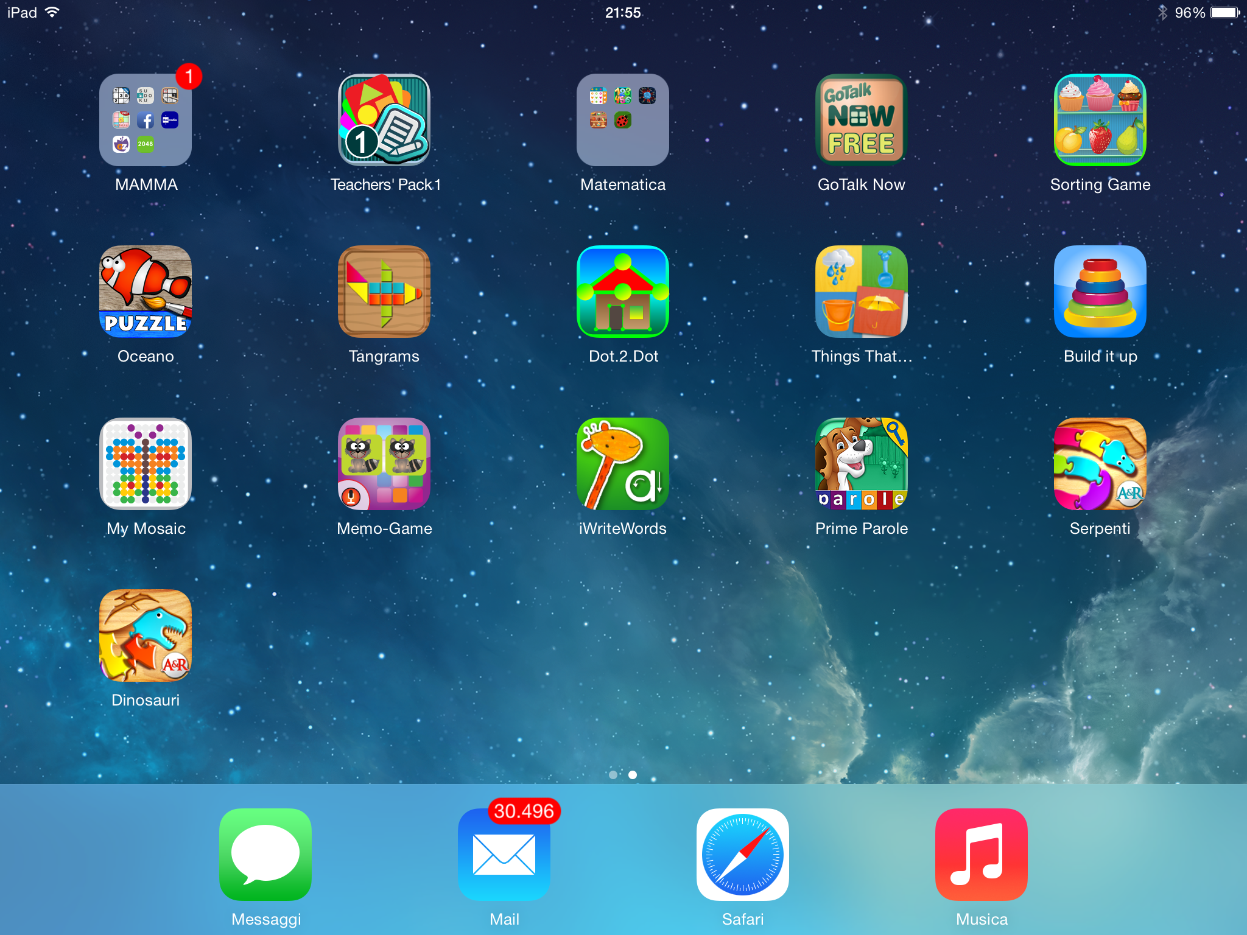Open the Matematica folder
Screen dimensions: 1247x935
[622, 120]
